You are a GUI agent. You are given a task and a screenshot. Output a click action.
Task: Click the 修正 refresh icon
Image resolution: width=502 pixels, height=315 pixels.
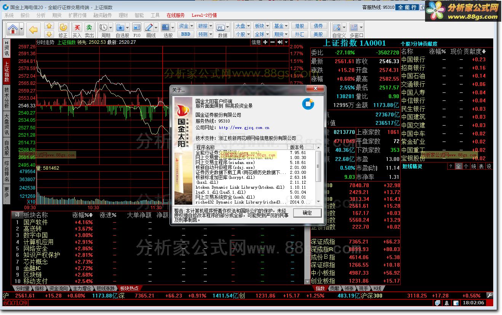coord(63,27)
